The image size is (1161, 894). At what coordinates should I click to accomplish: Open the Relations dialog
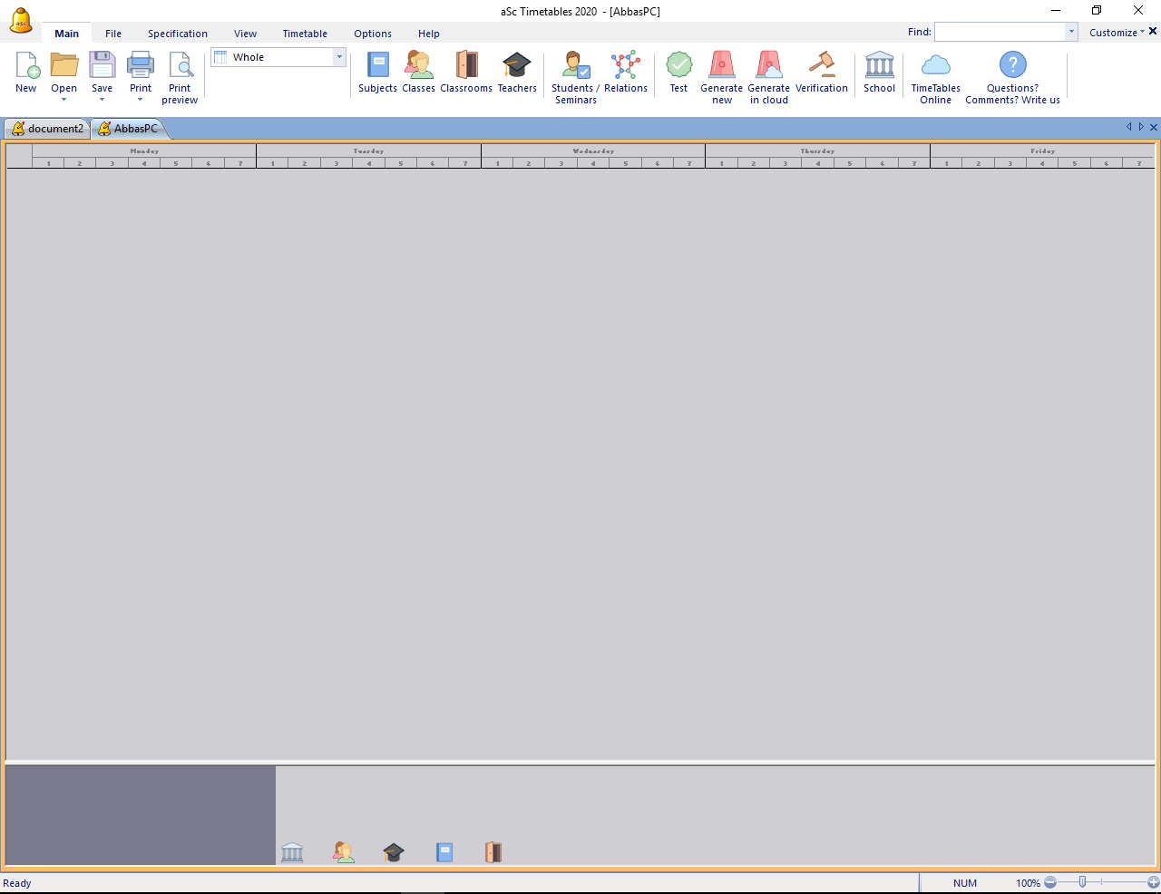point(626,73)
